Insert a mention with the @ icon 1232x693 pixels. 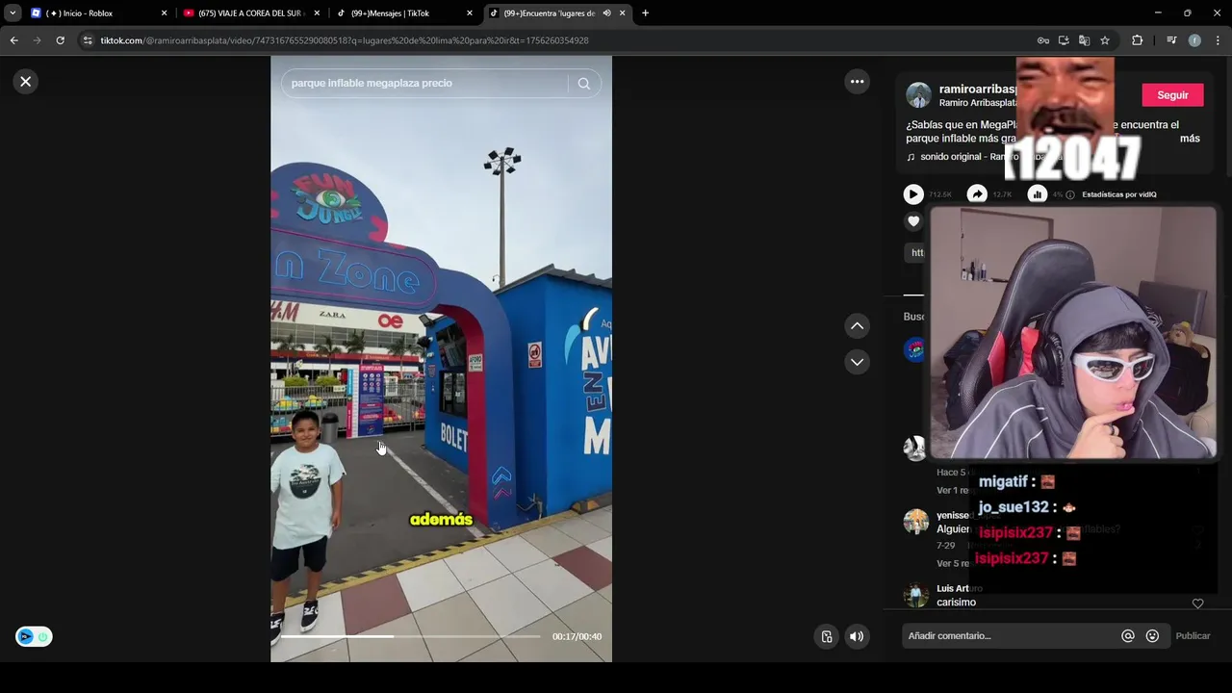(1128, 636)
